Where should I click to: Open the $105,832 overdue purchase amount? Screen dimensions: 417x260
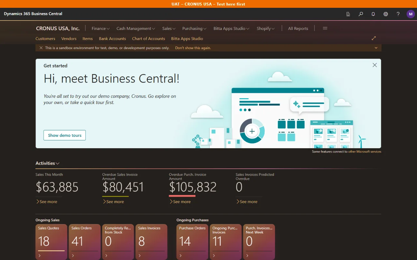click(193, 187)
